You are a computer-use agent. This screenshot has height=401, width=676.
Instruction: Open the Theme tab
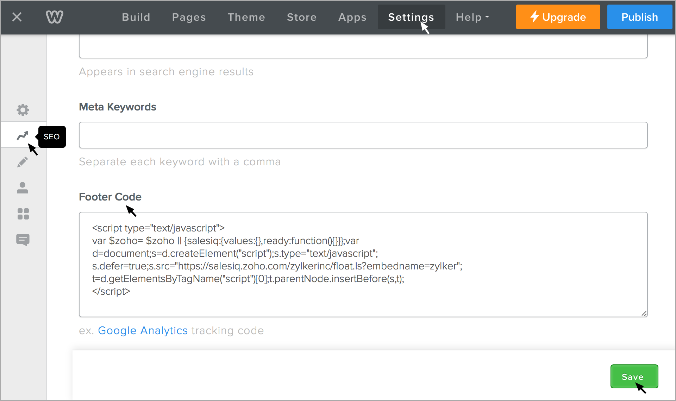[x=246, y=17]
